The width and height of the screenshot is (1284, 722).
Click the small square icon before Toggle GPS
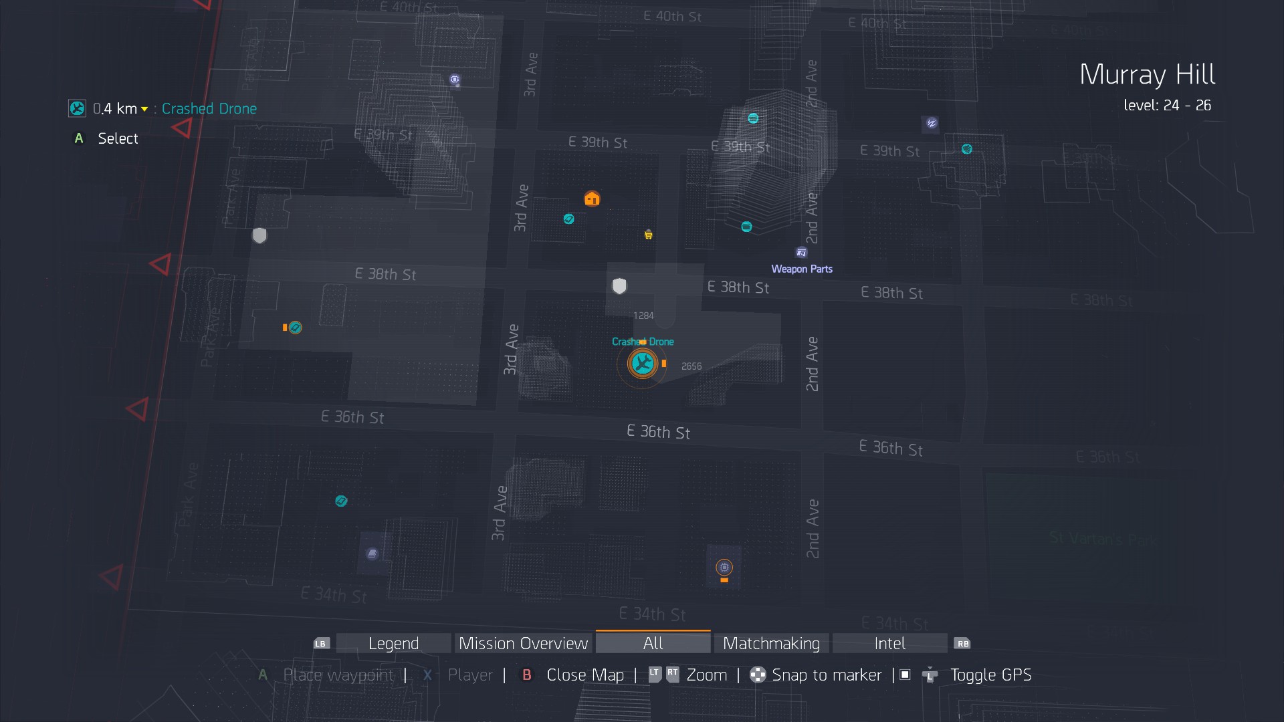[905, 675]
